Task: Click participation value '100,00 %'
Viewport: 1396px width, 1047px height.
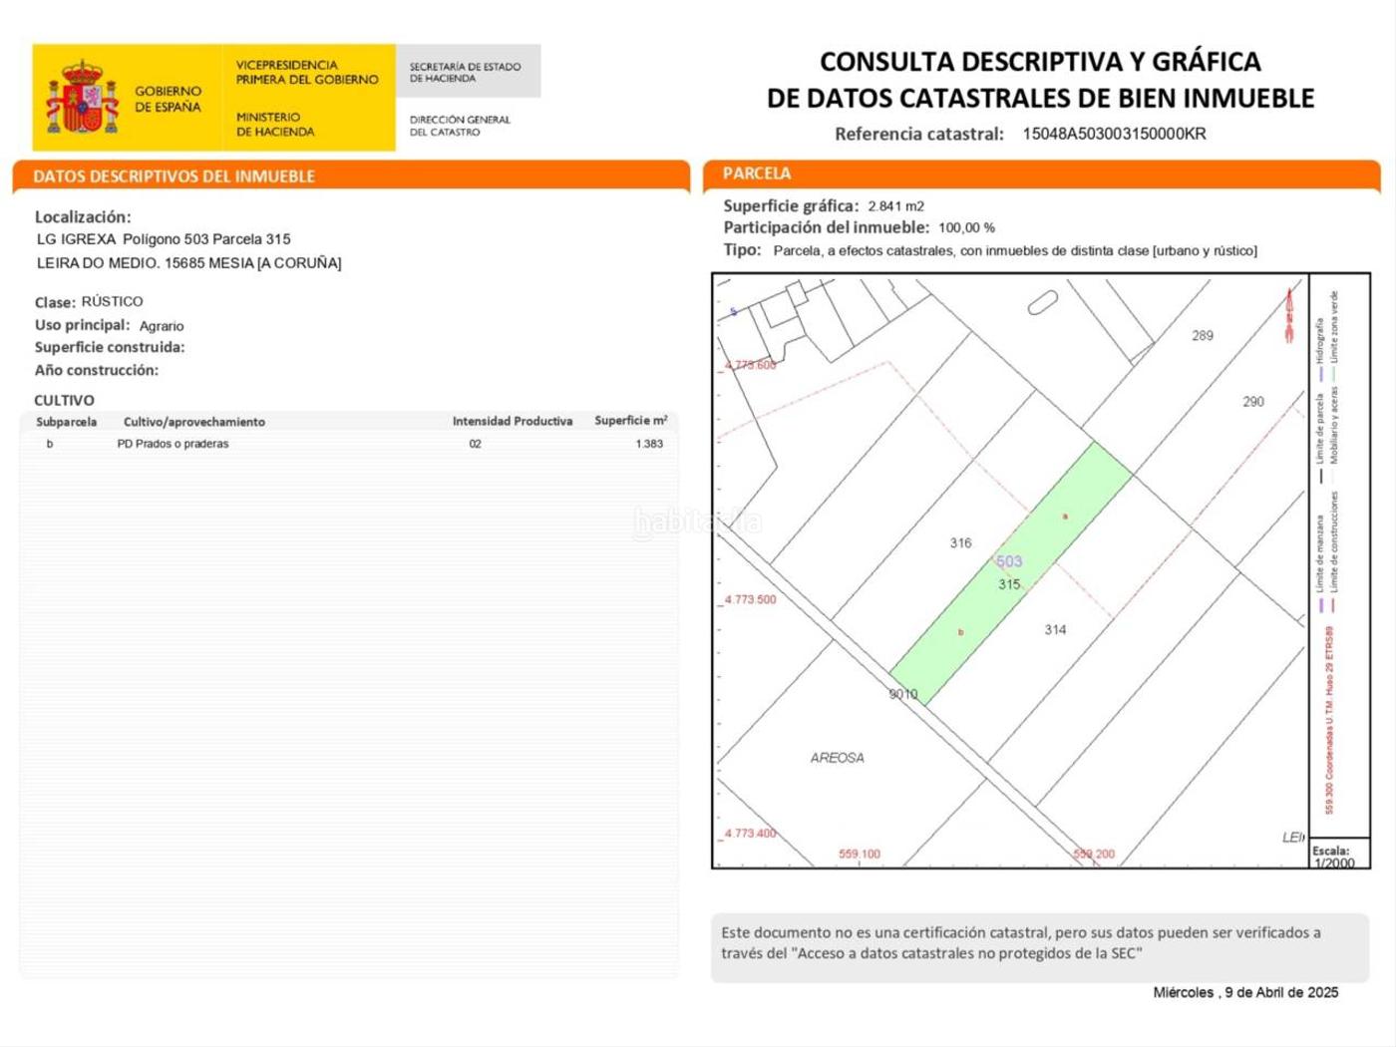Action: [966, 228]
